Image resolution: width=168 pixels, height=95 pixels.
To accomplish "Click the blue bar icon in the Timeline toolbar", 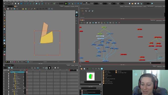I will (x=38, y=68).
